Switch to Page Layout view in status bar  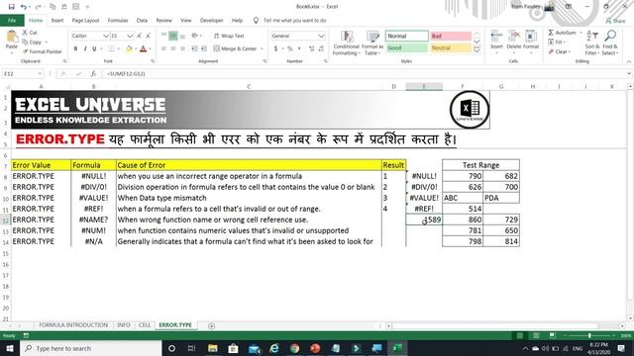point(536,335)
